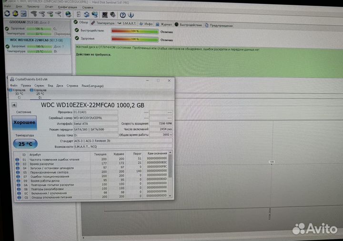Click the Режим передачи SATA/300 | SATA/600 field
The height and width of the screenshot is (241, 343).
coord(96,130)
